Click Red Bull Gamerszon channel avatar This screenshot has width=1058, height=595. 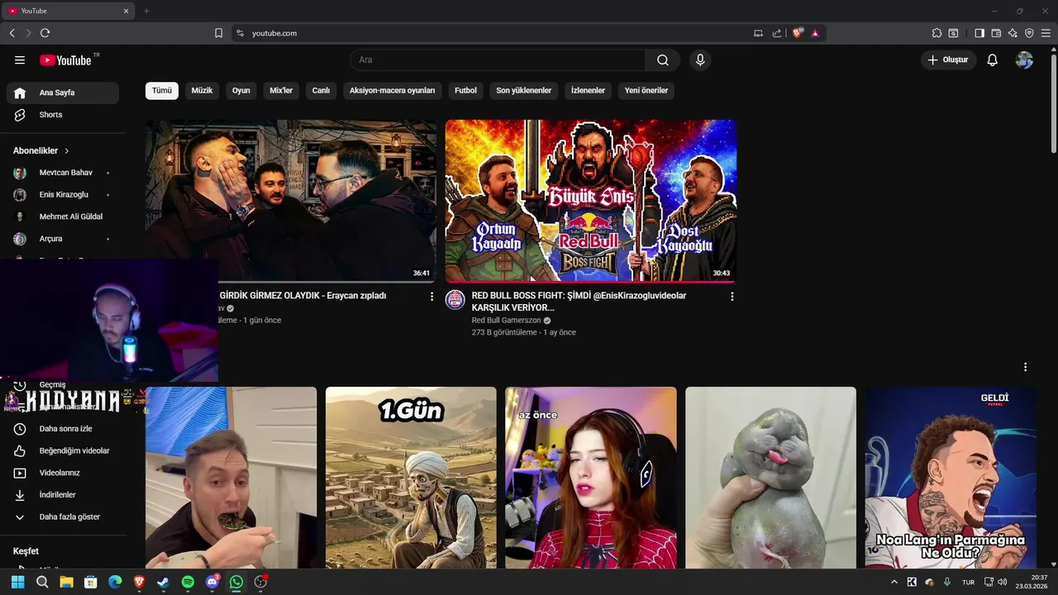coord(455,300)
